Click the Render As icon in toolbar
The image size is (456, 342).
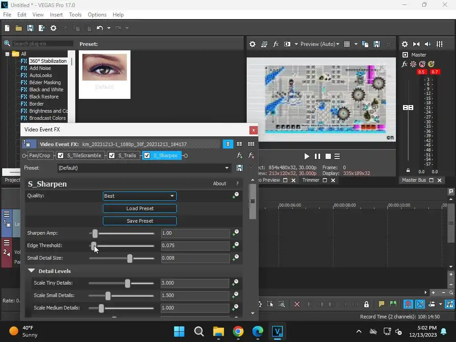click(42, 28)
